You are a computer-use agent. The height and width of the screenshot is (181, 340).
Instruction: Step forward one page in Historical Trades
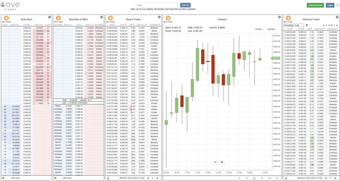click(334, 25)
